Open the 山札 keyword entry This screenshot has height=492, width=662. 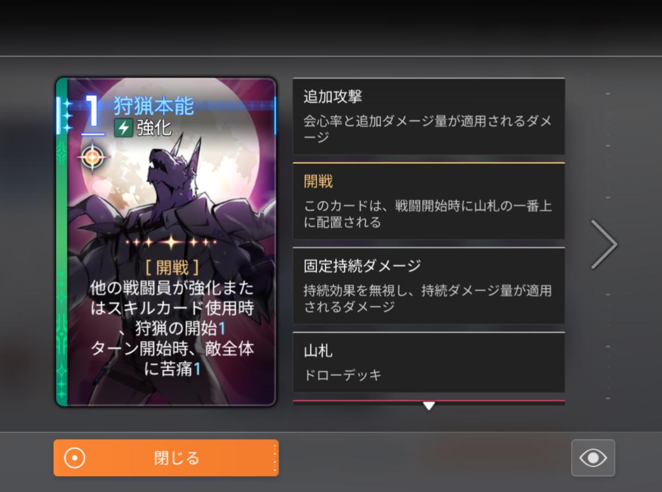click(x=428, y=363)
